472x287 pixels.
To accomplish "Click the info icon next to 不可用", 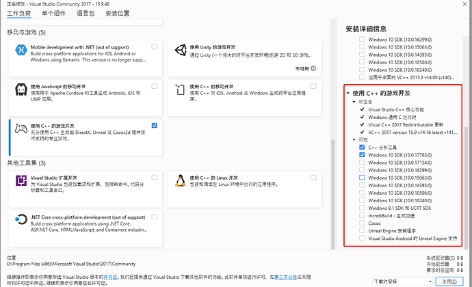I will pyautogui.click(x=313, y=68).
